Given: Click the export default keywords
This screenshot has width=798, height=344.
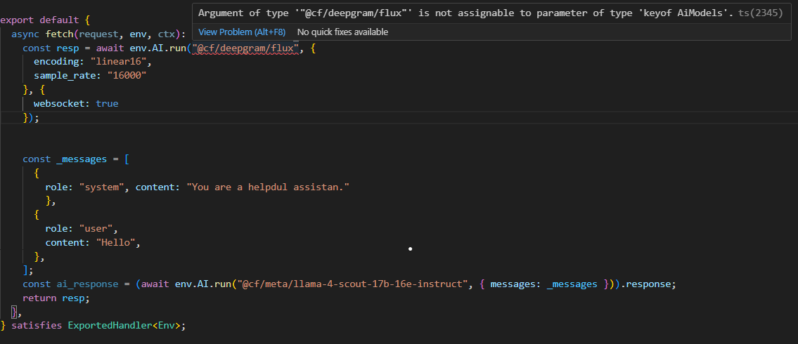Looking at the screenshot, I should pyautogui.click(x=42, y=20).
